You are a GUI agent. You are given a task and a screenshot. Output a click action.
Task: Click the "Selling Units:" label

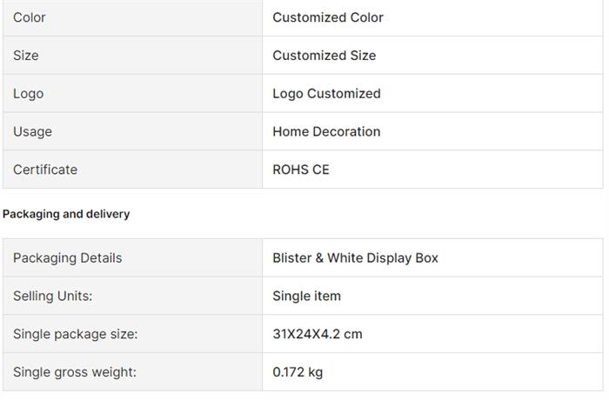pos(52,297)
